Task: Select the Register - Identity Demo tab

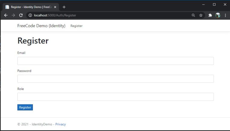Action: point(31,7)
